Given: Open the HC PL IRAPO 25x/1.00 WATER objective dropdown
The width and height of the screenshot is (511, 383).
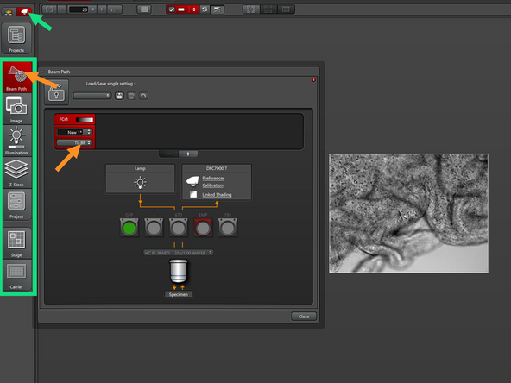Looking at the screenshot, I should coord(178,253).
